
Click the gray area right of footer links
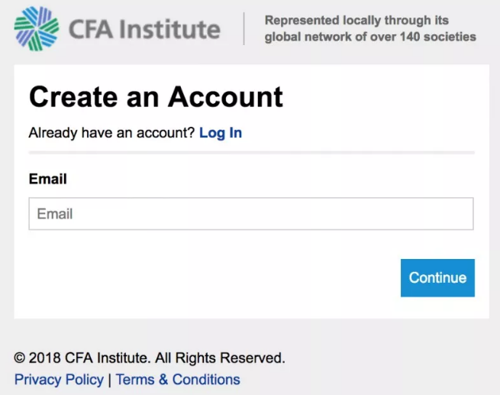[366, 380]
